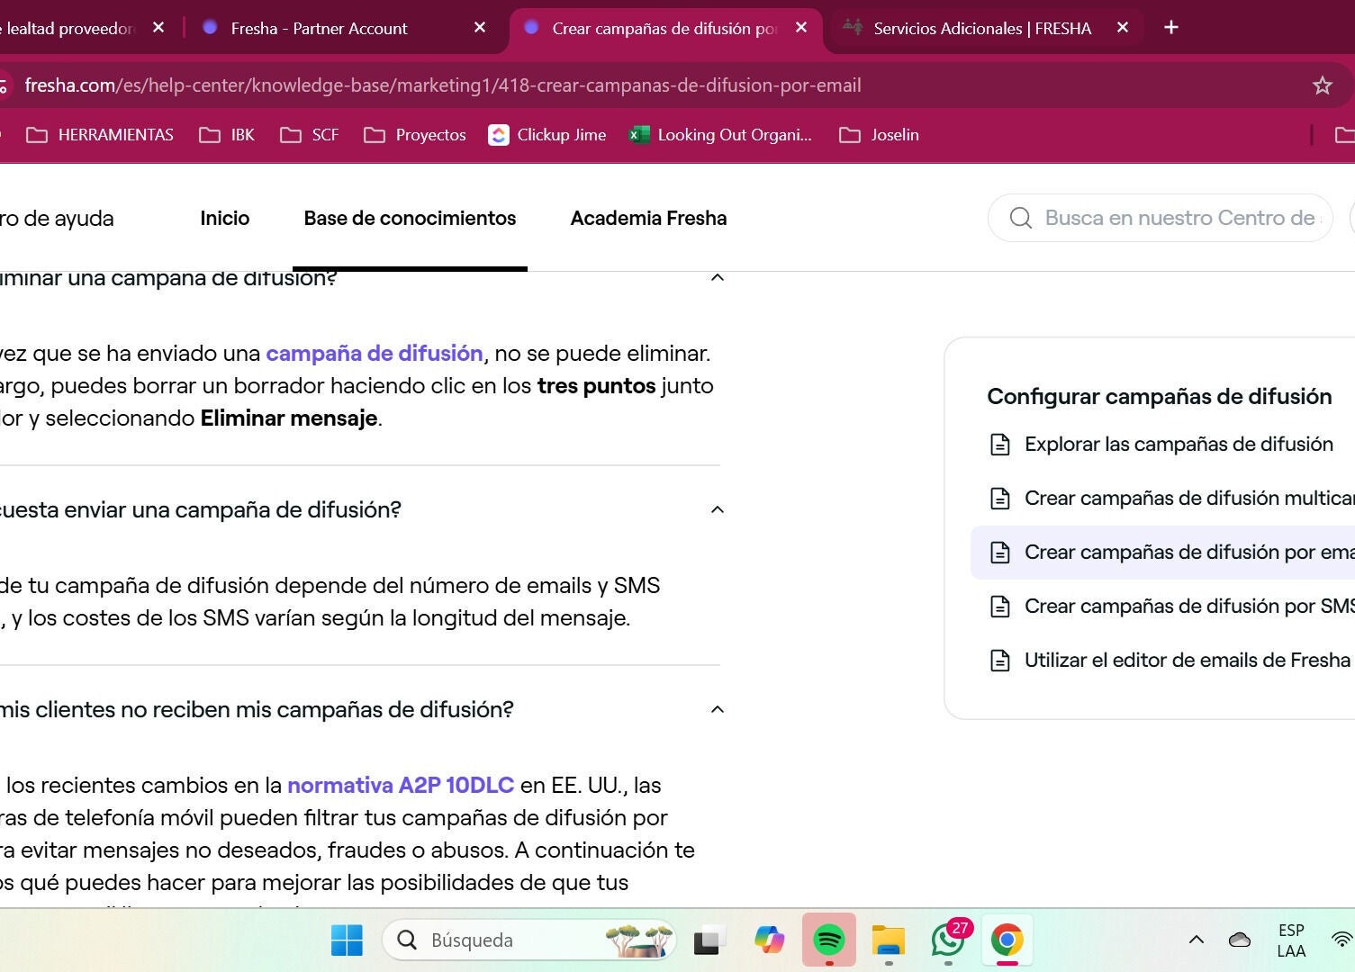Click the help center search field
The width and height of the screenshot is (1355, 972).
[1178, 219]
